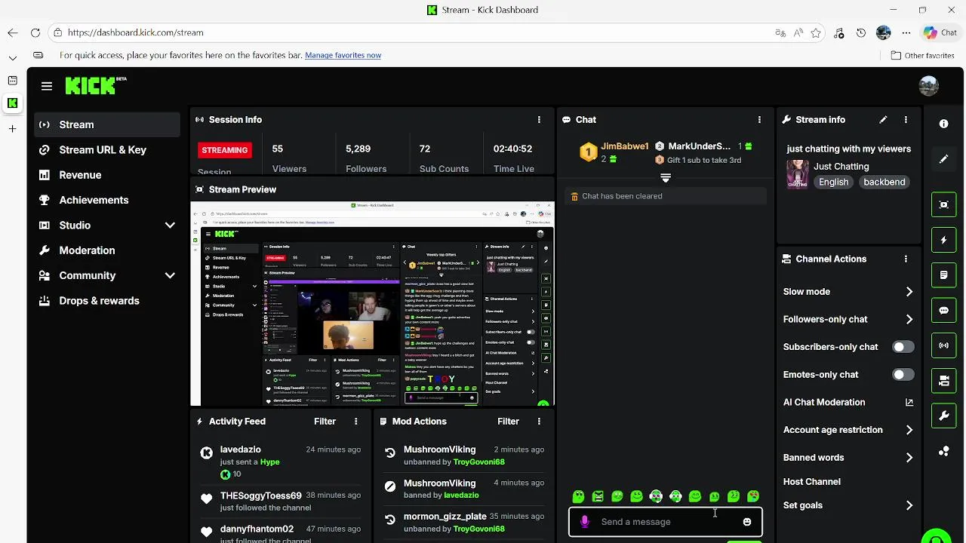Open MushroomViking in the unbanned entry
Image resolution: width=966 pixels, height=543 pixels.
coord(439,449)
